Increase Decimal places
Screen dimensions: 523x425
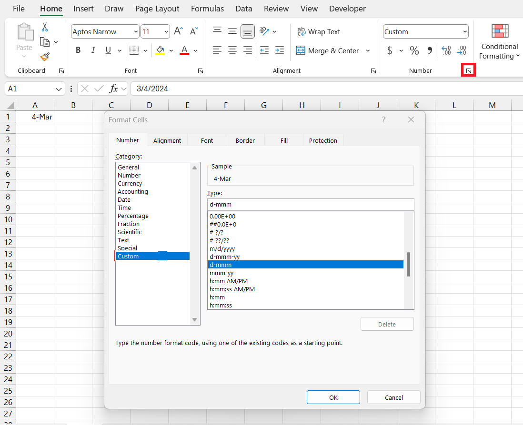click(446, 50)
